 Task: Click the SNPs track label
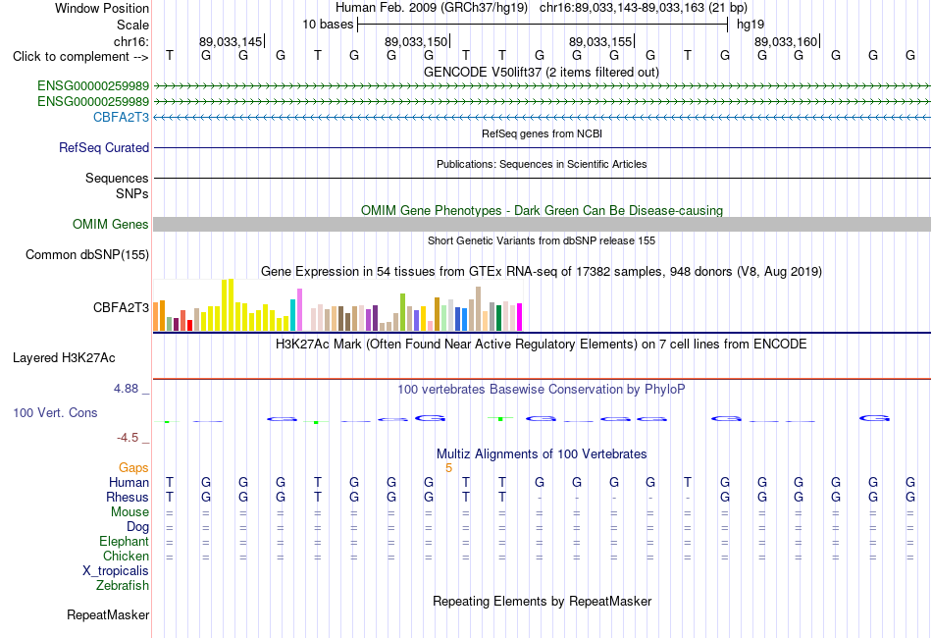[132, 193]
